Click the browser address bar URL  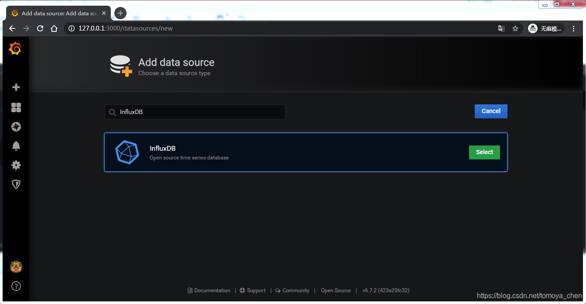[x=126, y=28]
